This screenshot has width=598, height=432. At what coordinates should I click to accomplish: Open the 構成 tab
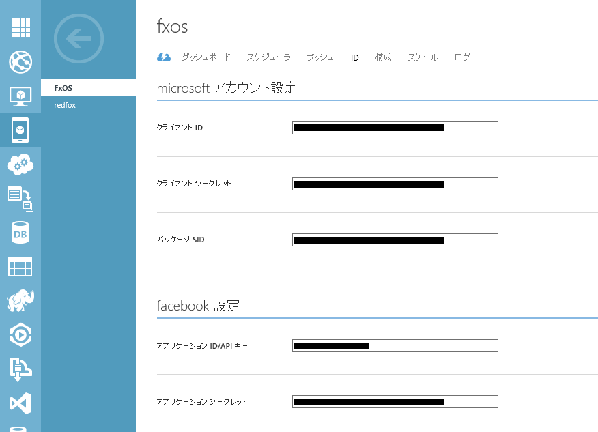[383, 57]
